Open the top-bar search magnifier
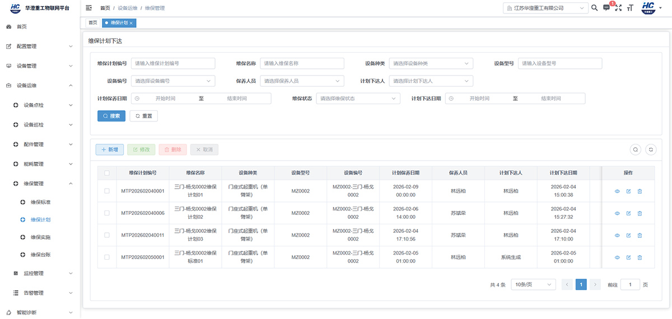This screenshot has height=319, width=672. tap(595, 8)
